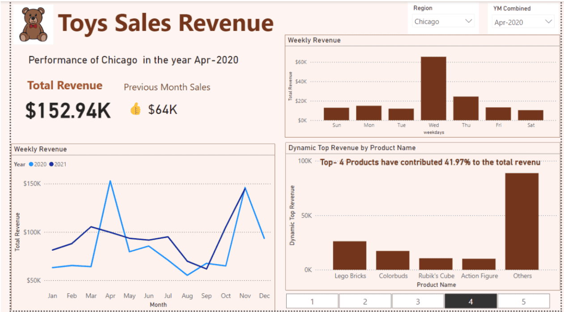Click the Region dropdown chevron arrow
This screenshot has height=312, width=564.
tap(468, 21)
